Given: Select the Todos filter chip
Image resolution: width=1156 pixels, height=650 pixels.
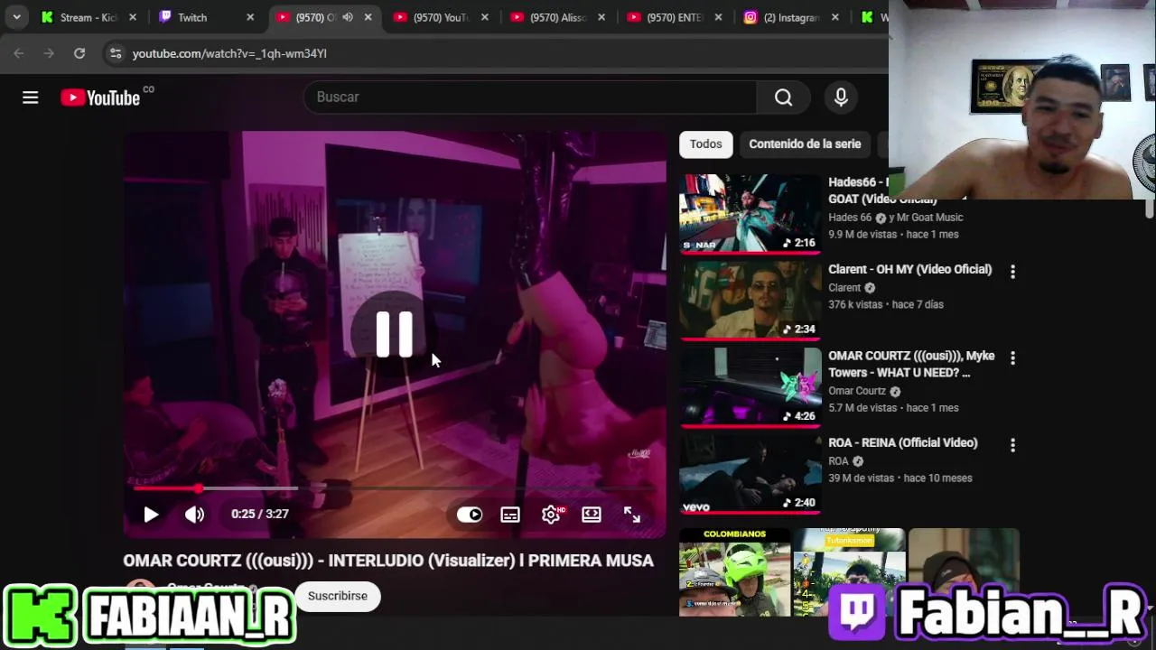Looking at the screenshot, I should (x=705, y=144).
